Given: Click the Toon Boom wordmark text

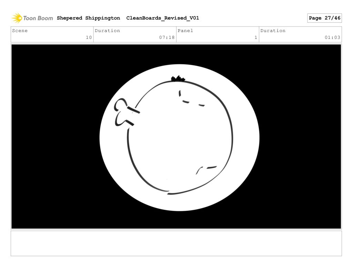Looking at the screenshot, I should coord(38,18).
